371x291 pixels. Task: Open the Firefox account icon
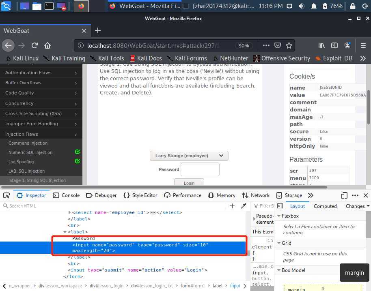pyautogui.click(x=347, y=45)
